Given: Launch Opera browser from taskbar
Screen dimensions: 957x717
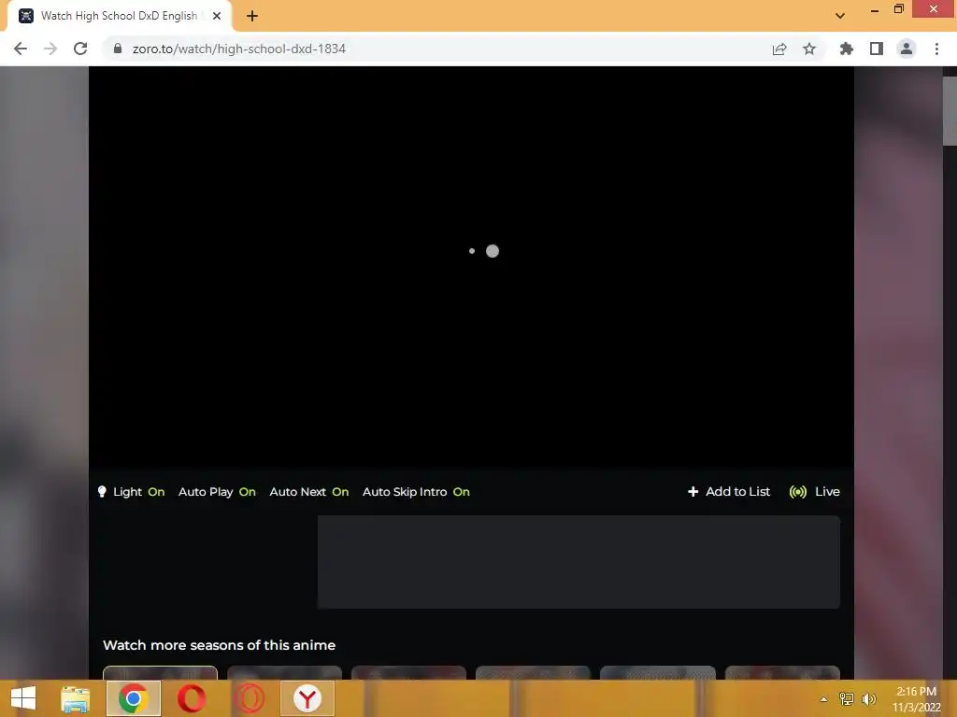Looking at the screenshot, I should (x=192, y=698).
